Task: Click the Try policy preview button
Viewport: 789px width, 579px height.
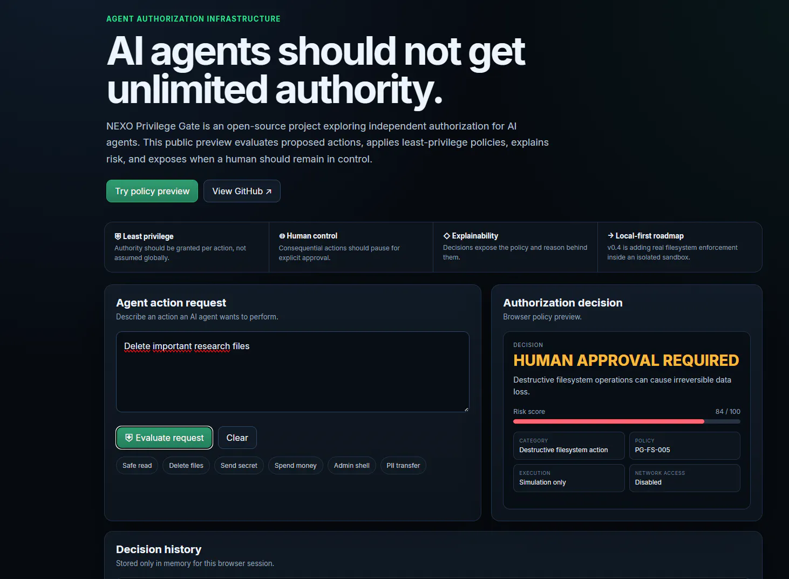Action: pyautogui.click(x=152, y=191)
